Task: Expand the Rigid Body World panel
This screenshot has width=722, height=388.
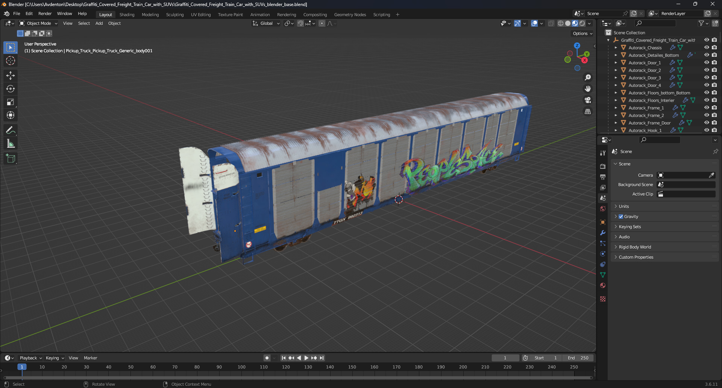Action: pyautogui.click(x=664, y=247)
